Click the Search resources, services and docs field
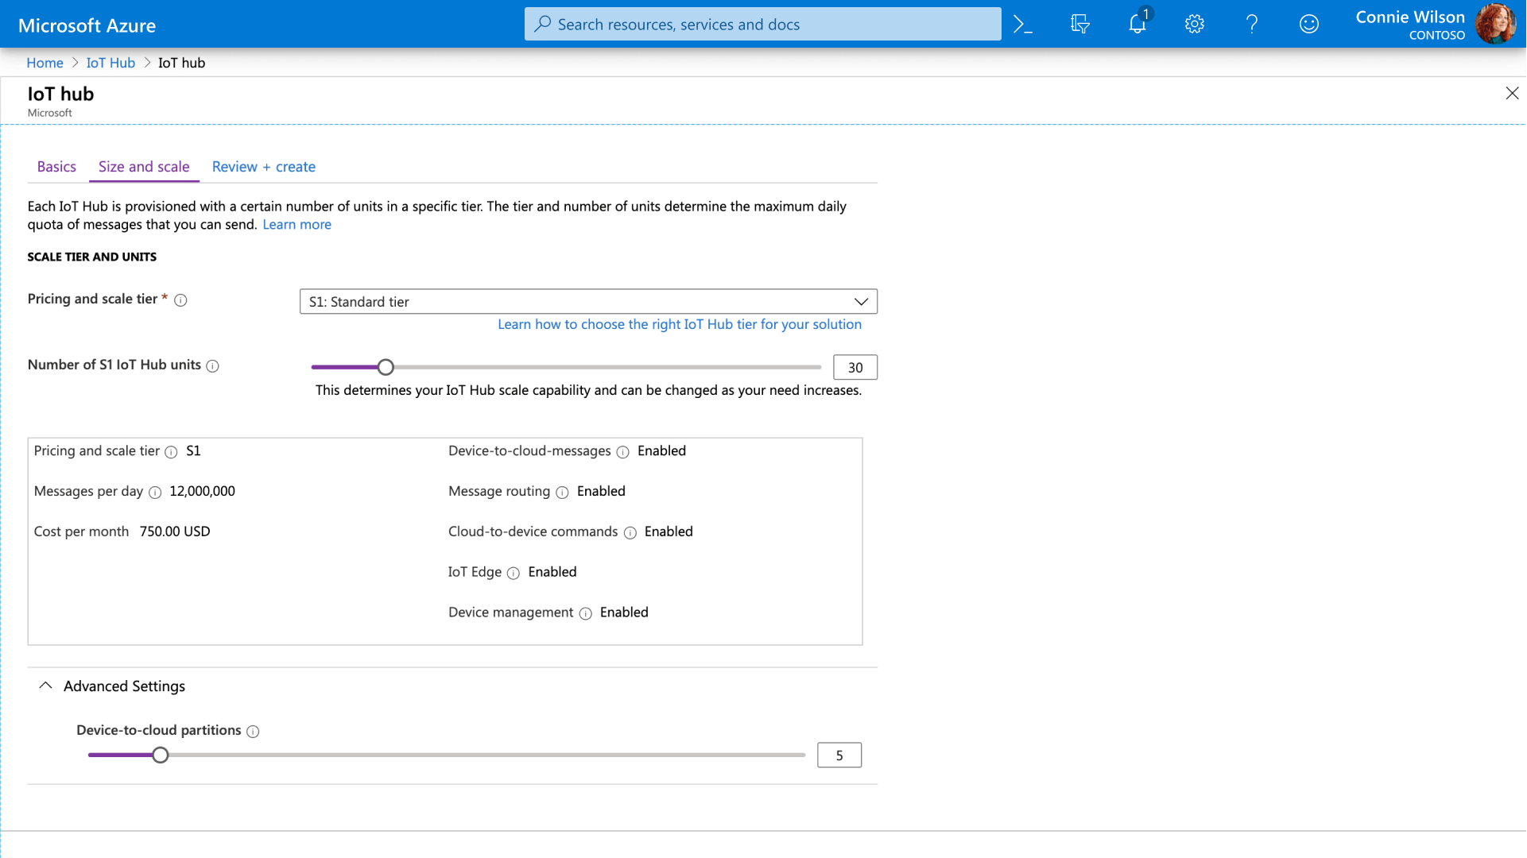 (762, 24)
